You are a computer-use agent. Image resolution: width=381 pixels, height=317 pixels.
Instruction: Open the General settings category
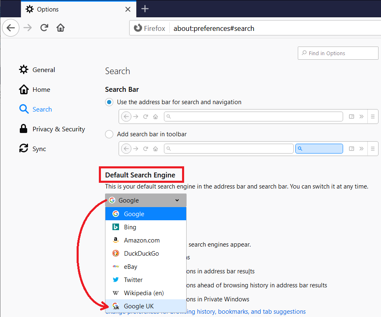[37, 70]
